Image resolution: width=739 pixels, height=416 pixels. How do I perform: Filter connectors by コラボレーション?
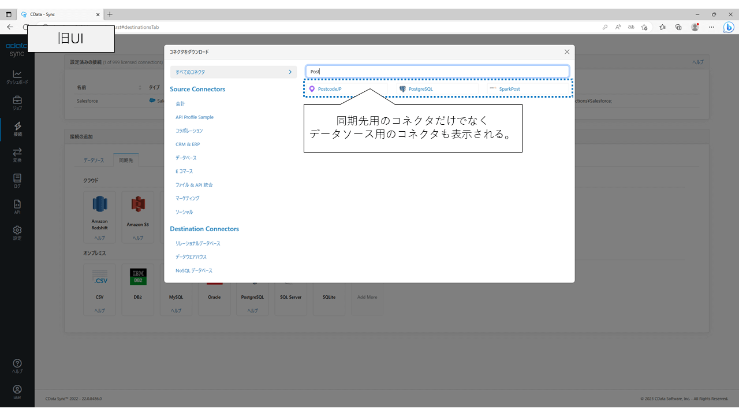click(x=189, y=131)
